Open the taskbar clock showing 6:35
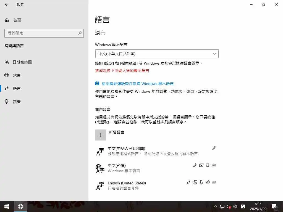The height and width of the screenshot is (212, 283). 258,206
